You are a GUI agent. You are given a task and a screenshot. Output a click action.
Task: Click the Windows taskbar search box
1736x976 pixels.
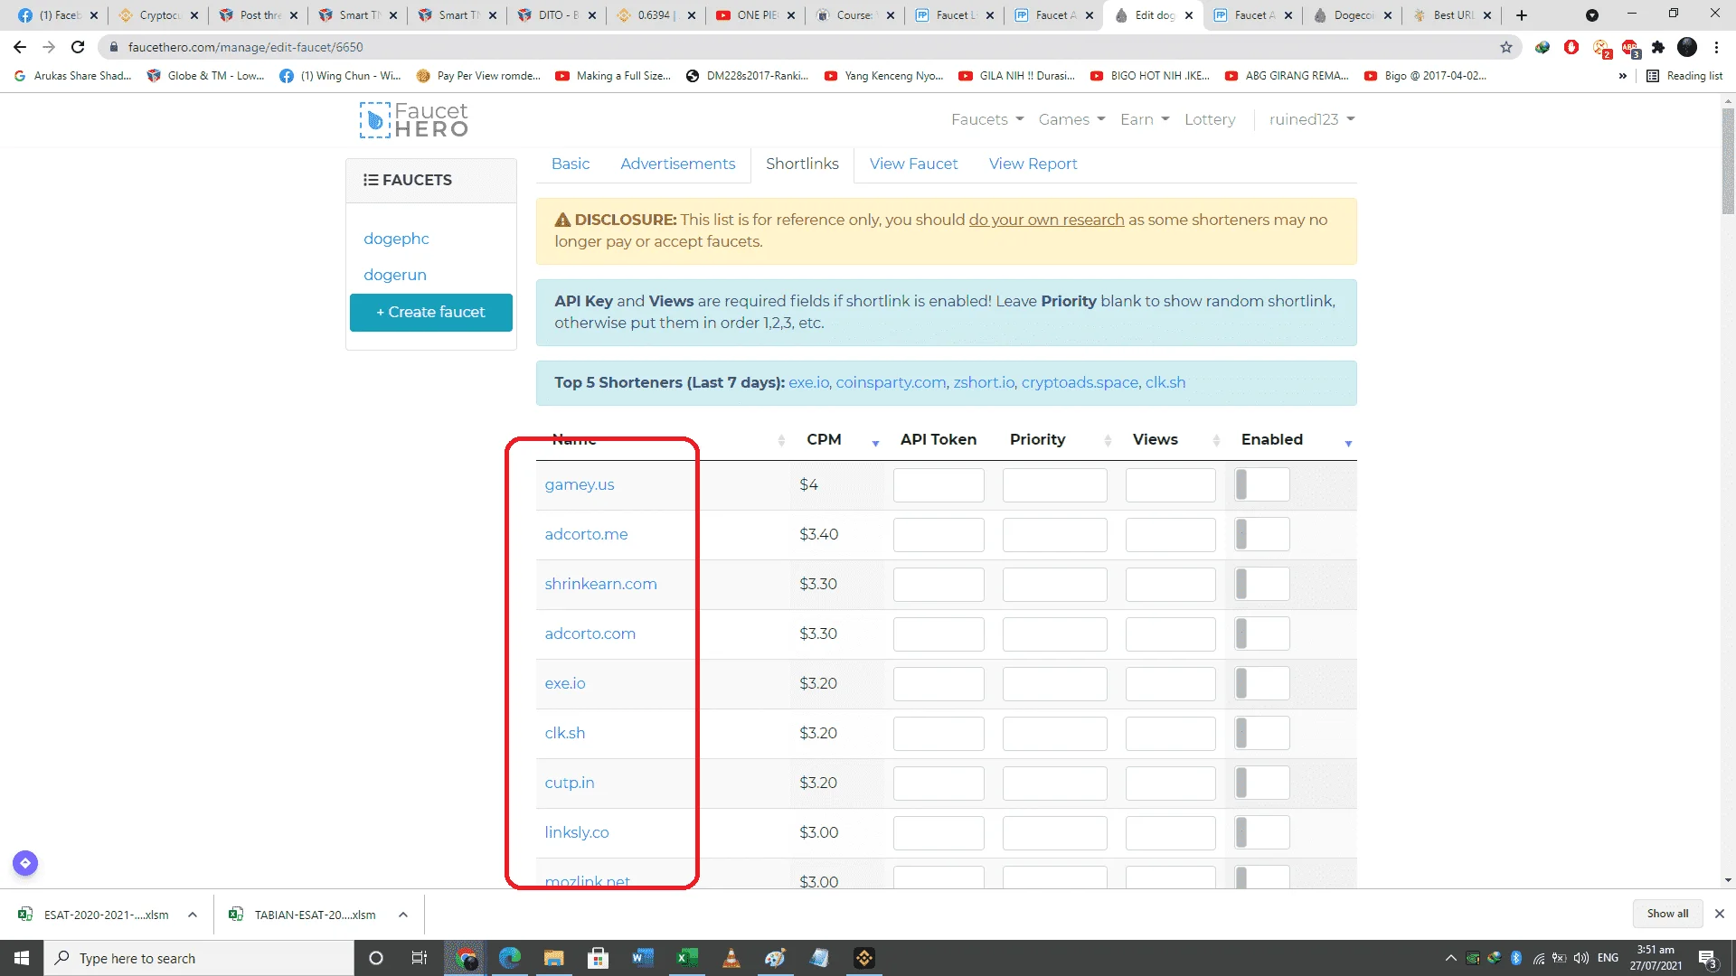pos(199,958)
